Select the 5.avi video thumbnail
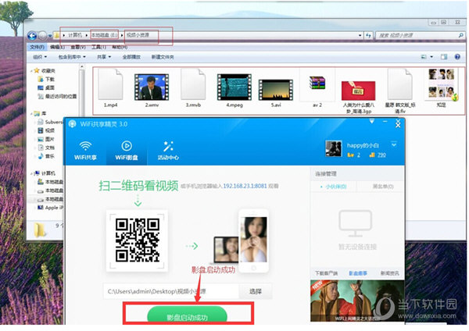Image resolution: width=469 pixels, height=331 pixels. [x=276, y=90]
